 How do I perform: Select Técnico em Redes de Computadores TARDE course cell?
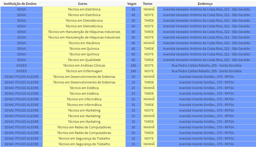84,133
